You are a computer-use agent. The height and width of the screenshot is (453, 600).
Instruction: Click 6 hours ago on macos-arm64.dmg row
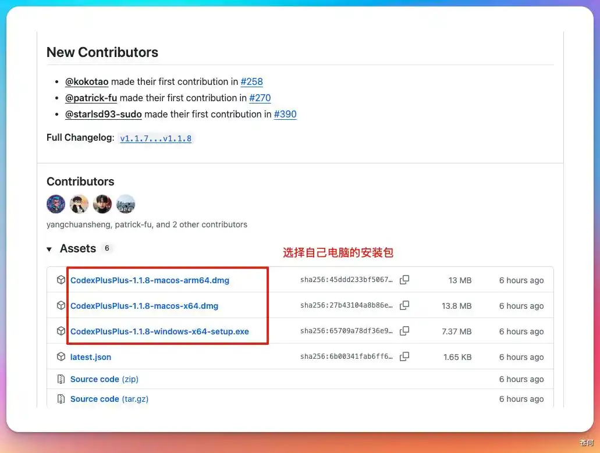coord(521,280)
